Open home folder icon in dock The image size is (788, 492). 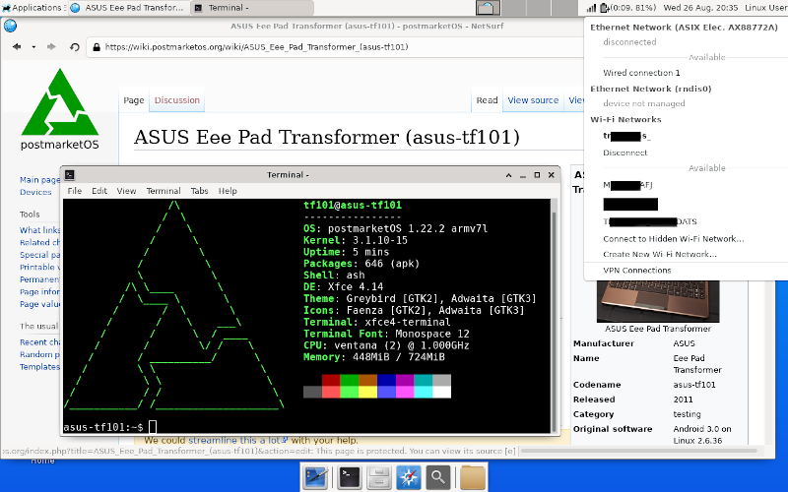473,477
